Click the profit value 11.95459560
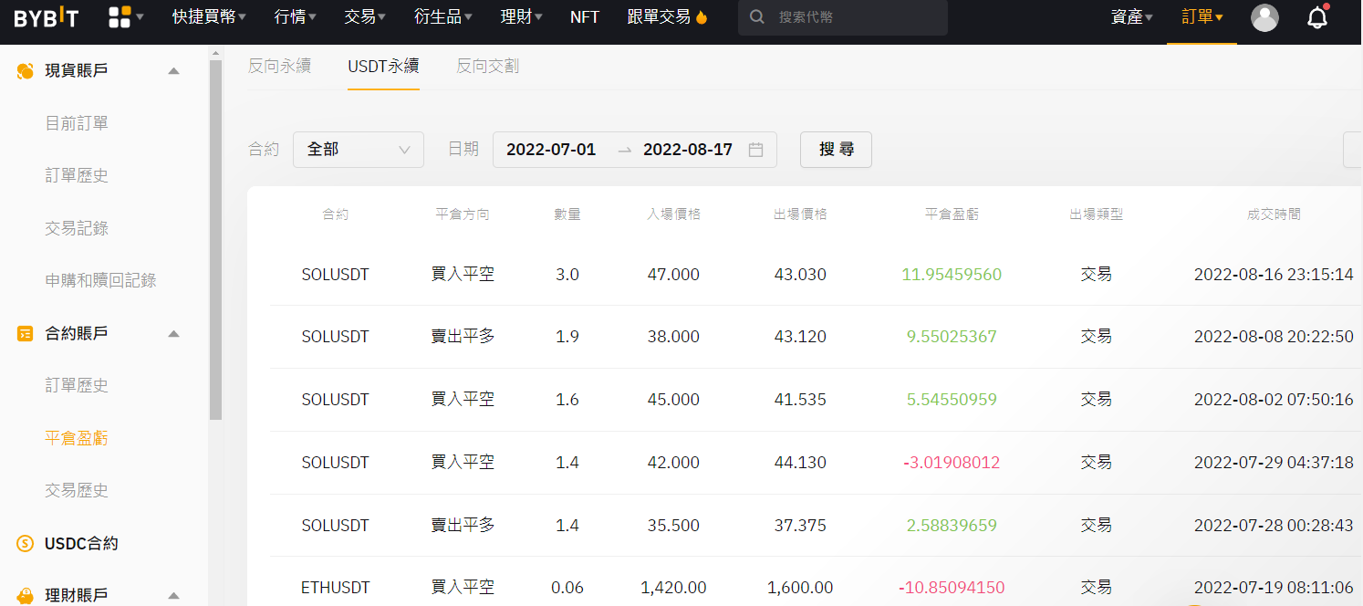The width and height of the screenshot is (1363, 606). pyautogui.click(x=952, y=274)
